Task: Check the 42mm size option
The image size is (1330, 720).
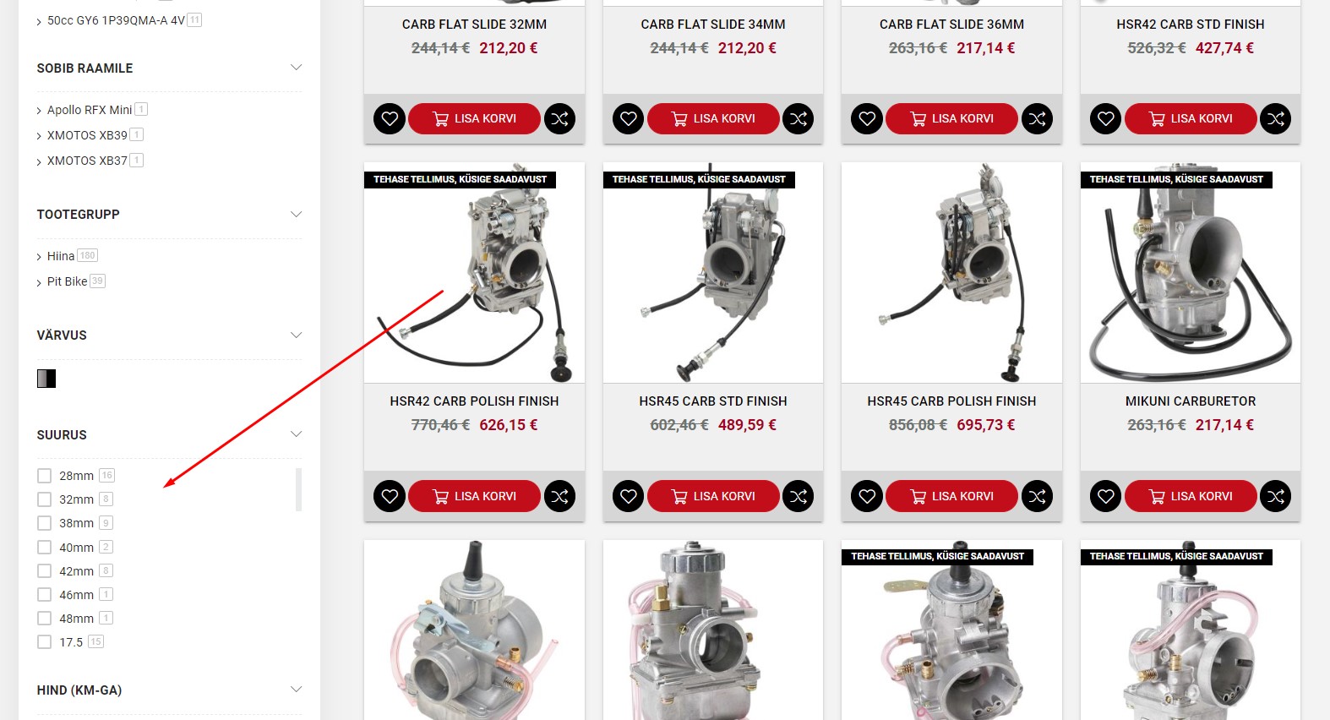Action: (x=45, y=571)
